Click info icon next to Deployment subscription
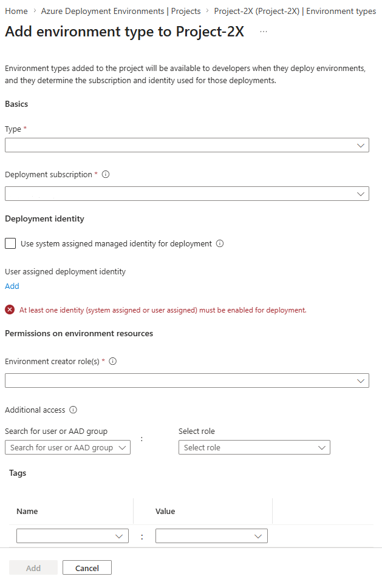Screen dimensions: 382x582 click(106, 174)
